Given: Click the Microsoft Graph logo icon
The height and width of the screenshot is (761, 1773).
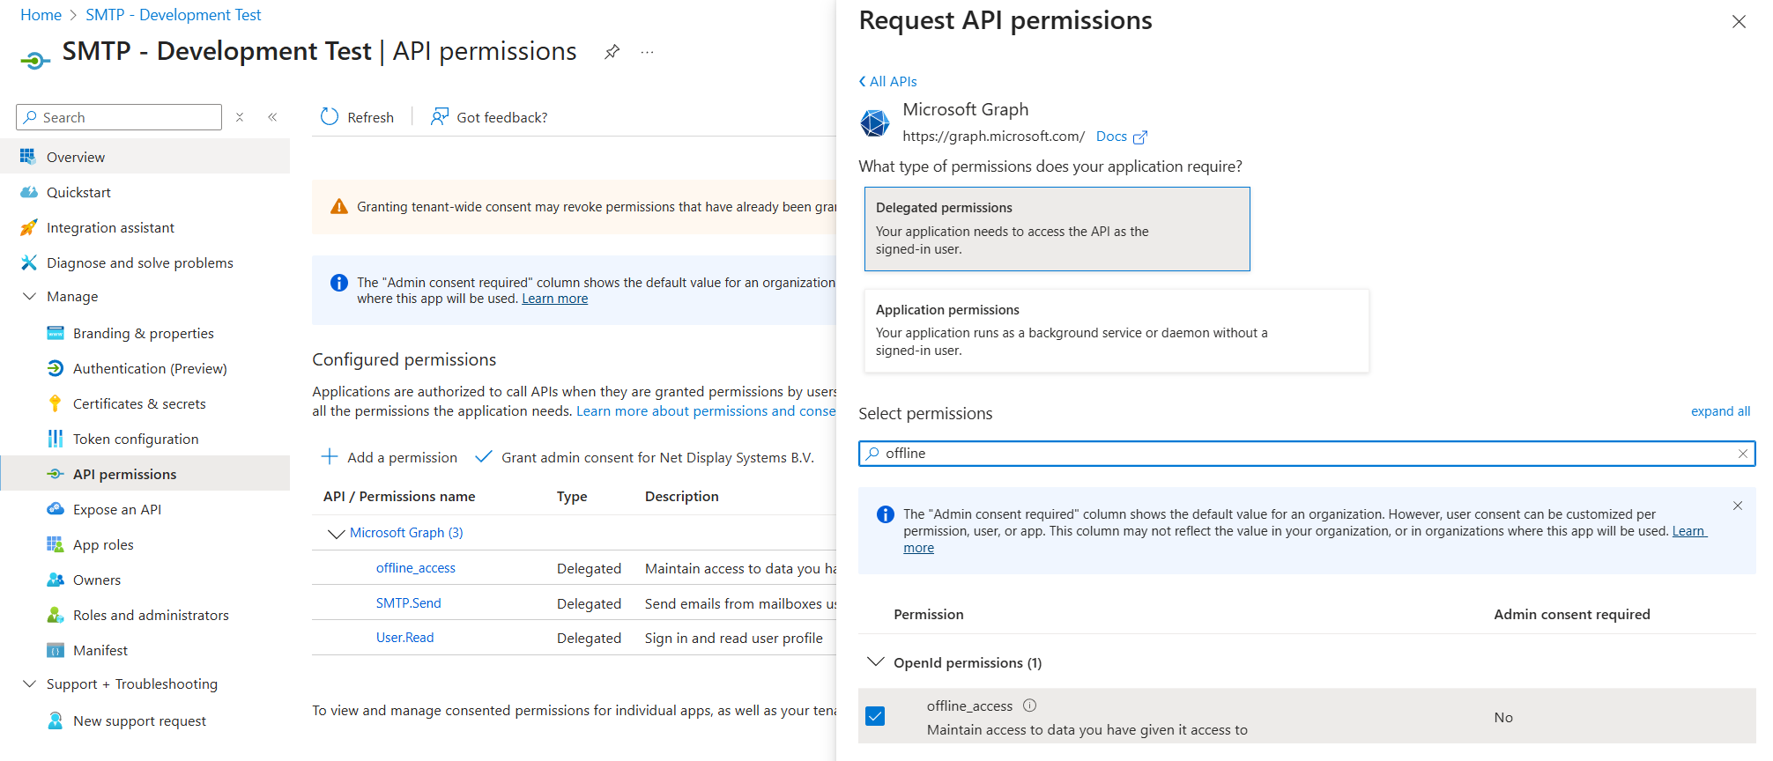Looking at the screenshot, I should point(875,123).
